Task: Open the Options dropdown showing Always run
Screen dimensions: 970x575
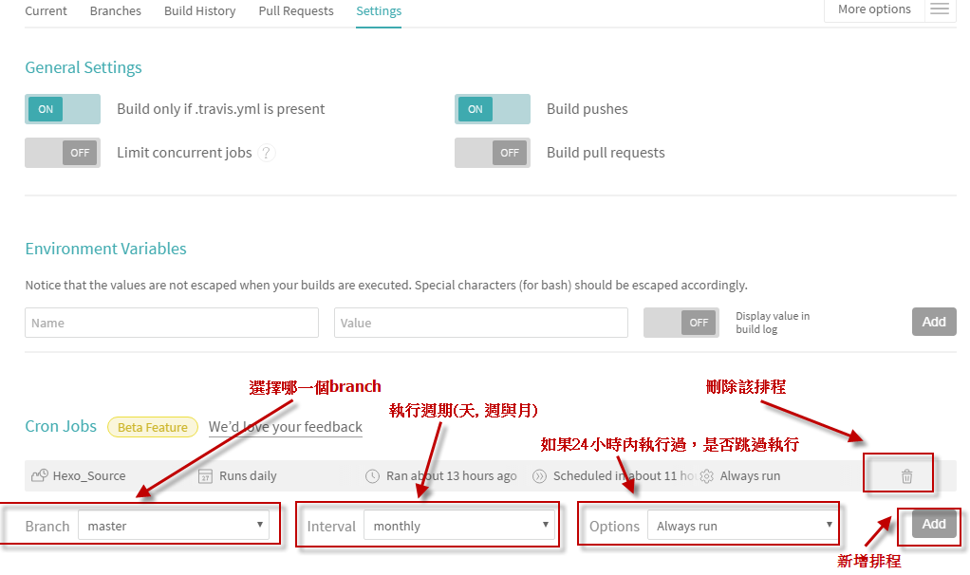Action: pos(743,526)
